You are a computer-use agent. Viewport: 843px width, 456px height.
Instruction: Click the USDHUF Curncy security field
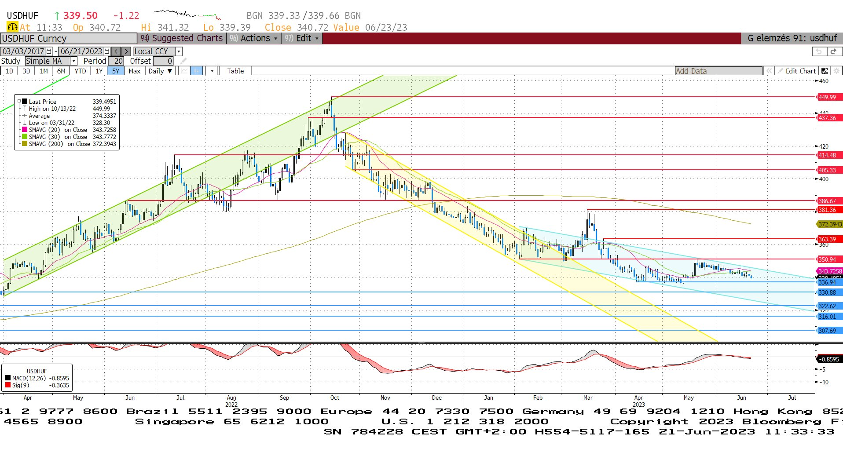click(x=69, y=38)
